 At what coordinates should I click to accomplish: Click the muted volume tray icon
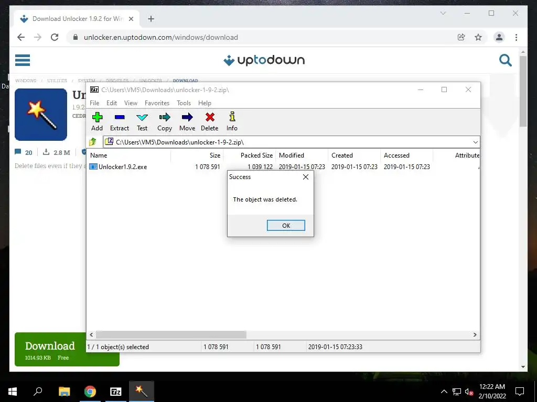(469, 392)
